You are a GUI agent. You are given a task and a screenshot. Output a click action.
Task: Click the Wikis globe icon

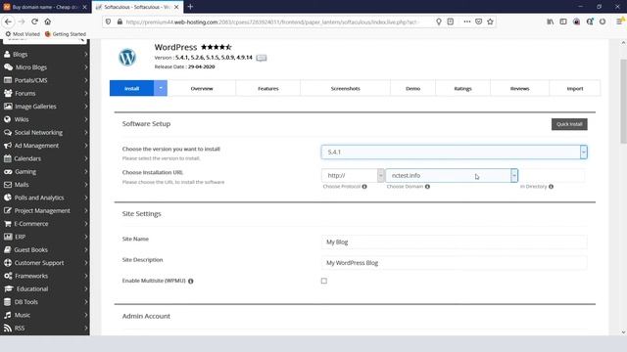7,119
